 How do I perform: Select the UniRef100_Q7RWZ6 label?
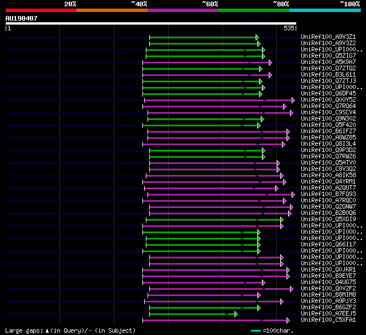tap(328, 157)
